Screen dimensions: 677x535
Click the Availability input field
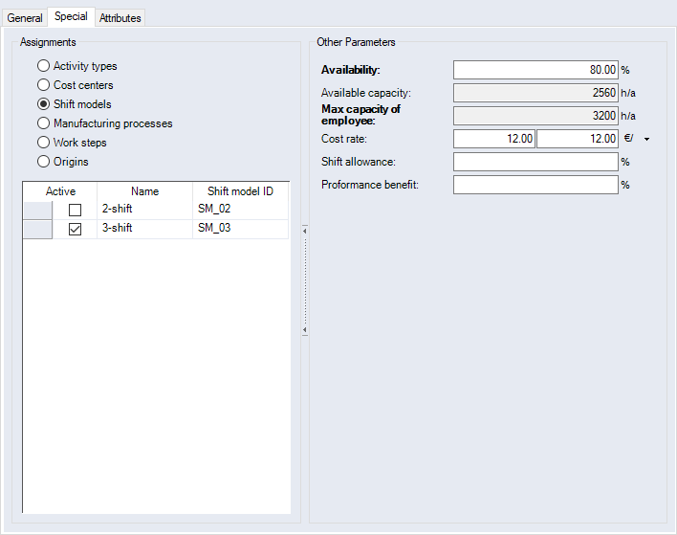coord(535,70)
